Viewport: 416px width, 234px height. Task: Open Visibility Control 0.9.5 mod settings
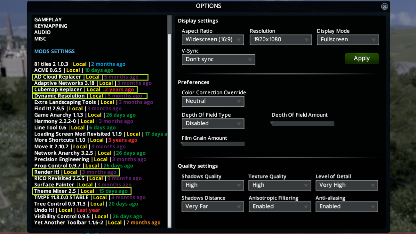click(x=88, y=217)
